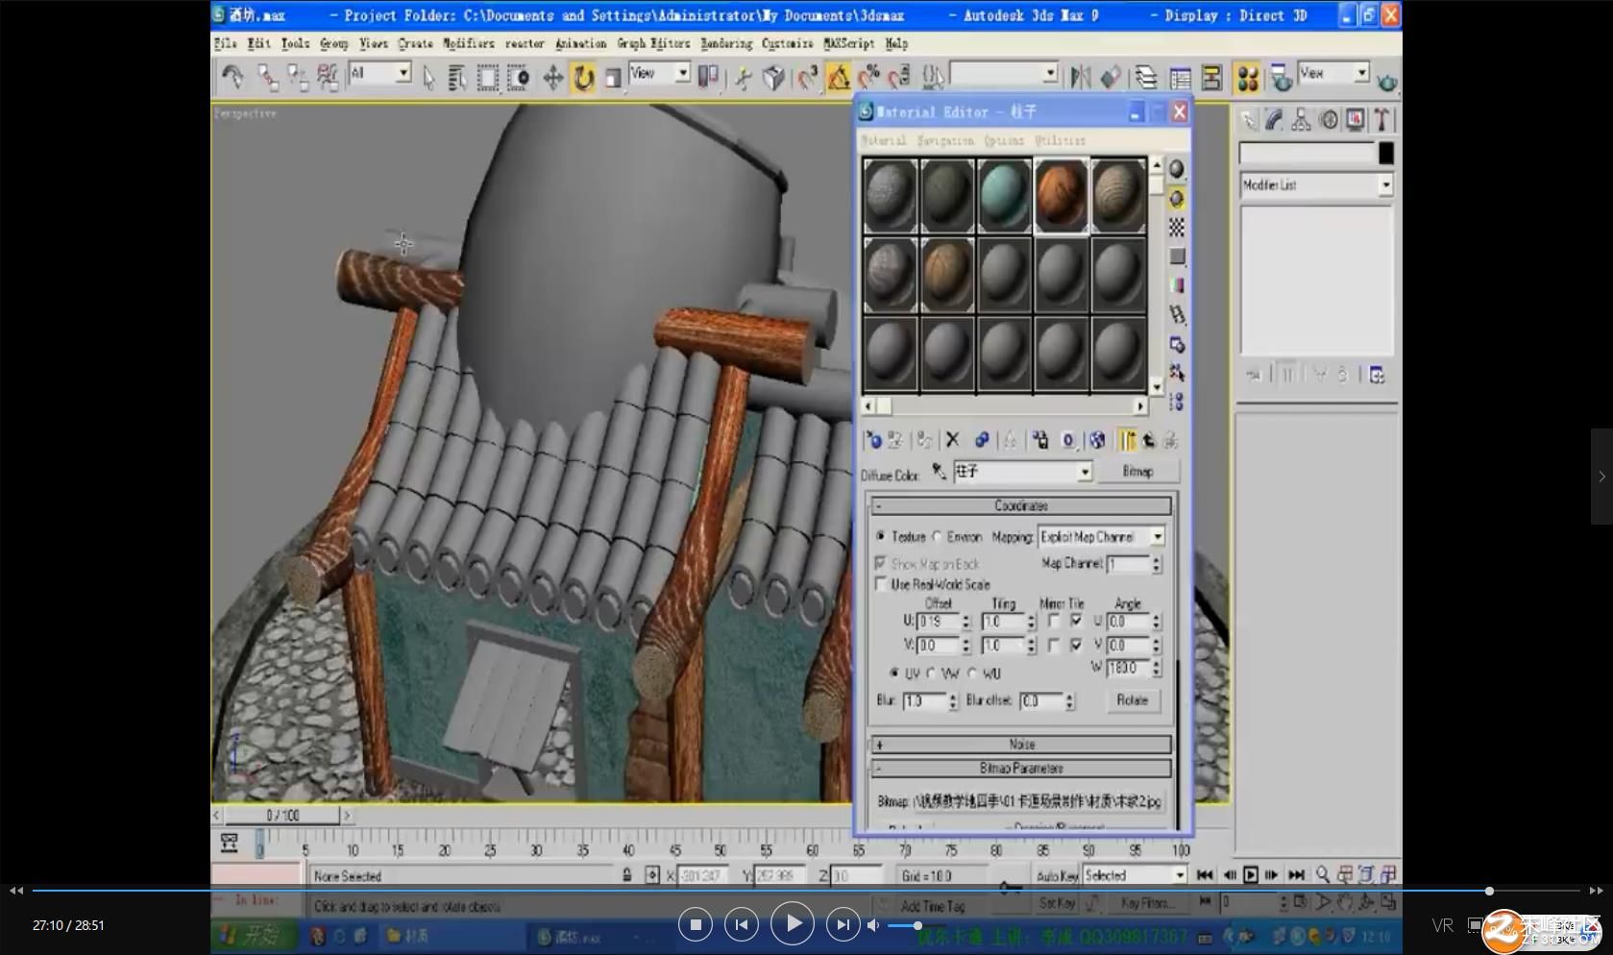Screen dimensions: 1613x955
Task: Click the video player play button
Action: pos(793,924)
